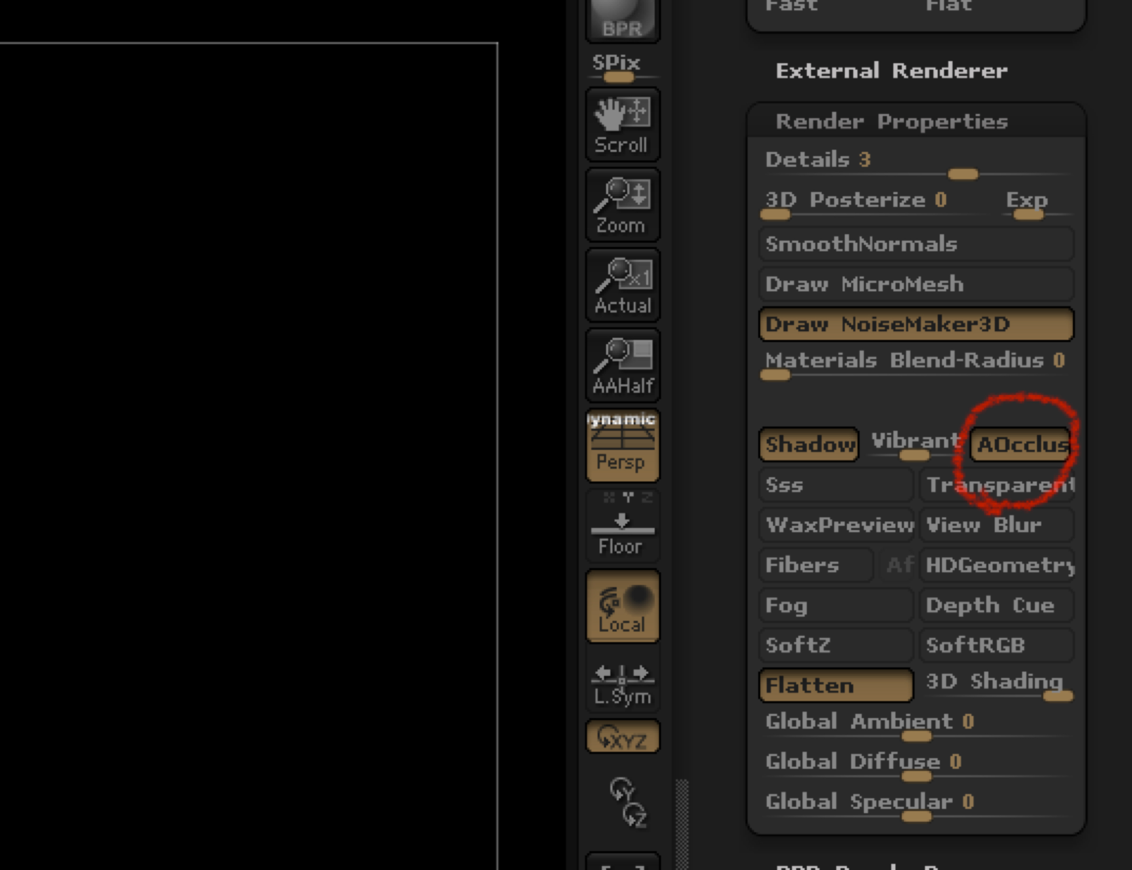1132x870 pixels.
Task: Disable Draw NoiseMaker3D
Action: click(916, 324)
